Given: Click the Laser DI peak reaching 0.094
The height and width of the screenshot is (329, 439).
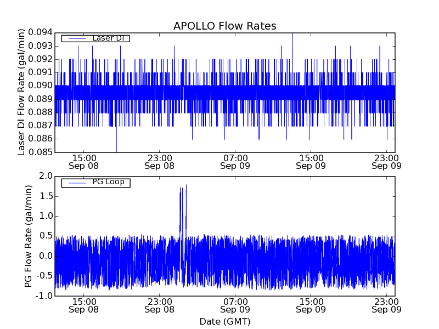Looking at the screenshot, I should pyautogui.click(x=292, y=34).
